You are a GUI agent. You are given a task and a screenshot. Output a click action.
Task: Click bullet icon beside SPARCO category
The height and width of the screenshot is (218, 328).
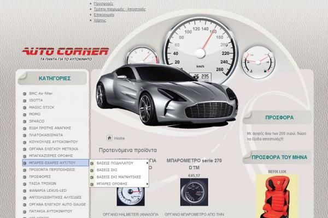tap(25, 122)
